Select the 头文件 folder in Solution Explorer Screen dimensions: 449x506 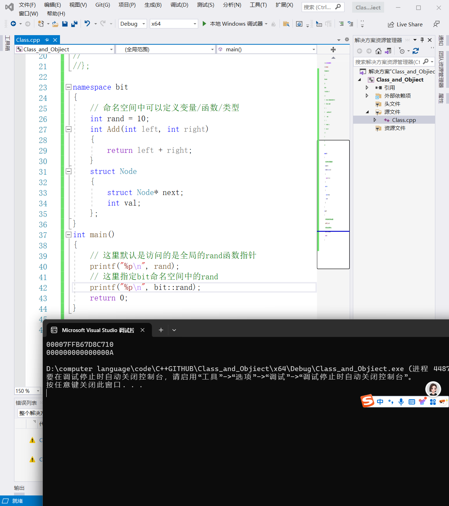[392, 104]
